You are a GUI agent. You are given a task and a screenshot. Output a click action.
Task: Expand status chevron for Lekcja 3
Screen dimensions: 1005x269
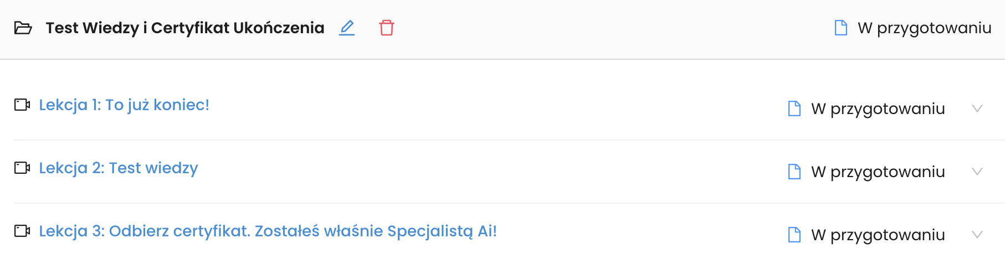[x=977, y=235]
